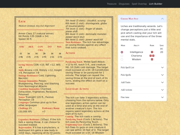Click the '(33,000 XP)' value
This screenshot has width=180, height=135.
[25, 112]
